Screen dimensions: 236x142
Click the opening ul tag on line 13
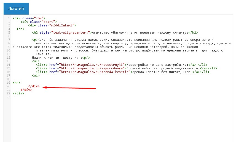[x=36, y=61]
